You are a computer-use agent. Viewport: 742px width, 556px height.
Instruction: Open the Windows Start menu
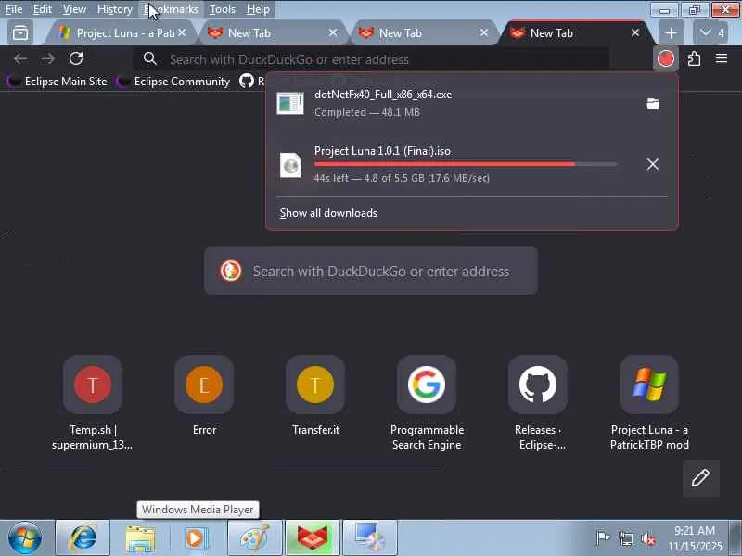[x=25, y=538]
